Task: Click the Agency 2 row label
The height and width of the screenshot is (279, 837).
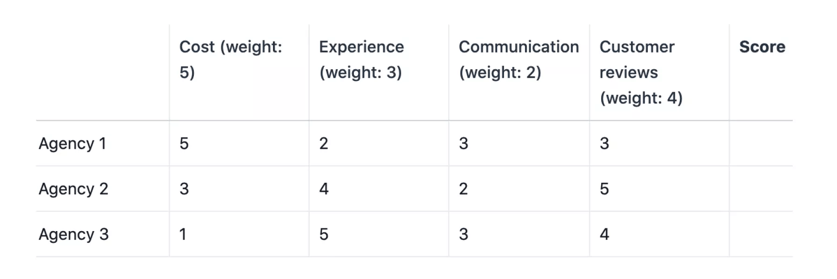Action: [73, 189]
